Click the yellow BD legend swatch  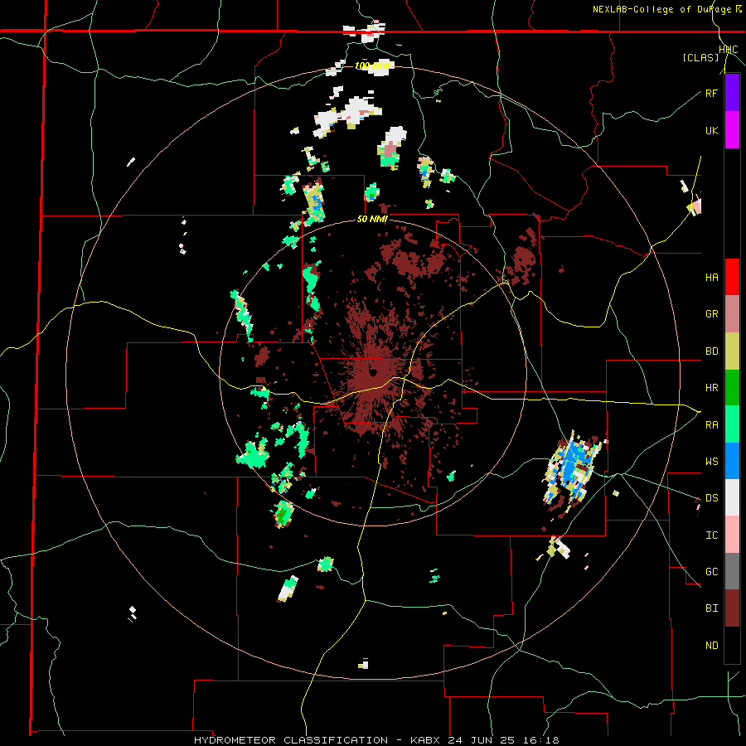pos(732,351)
